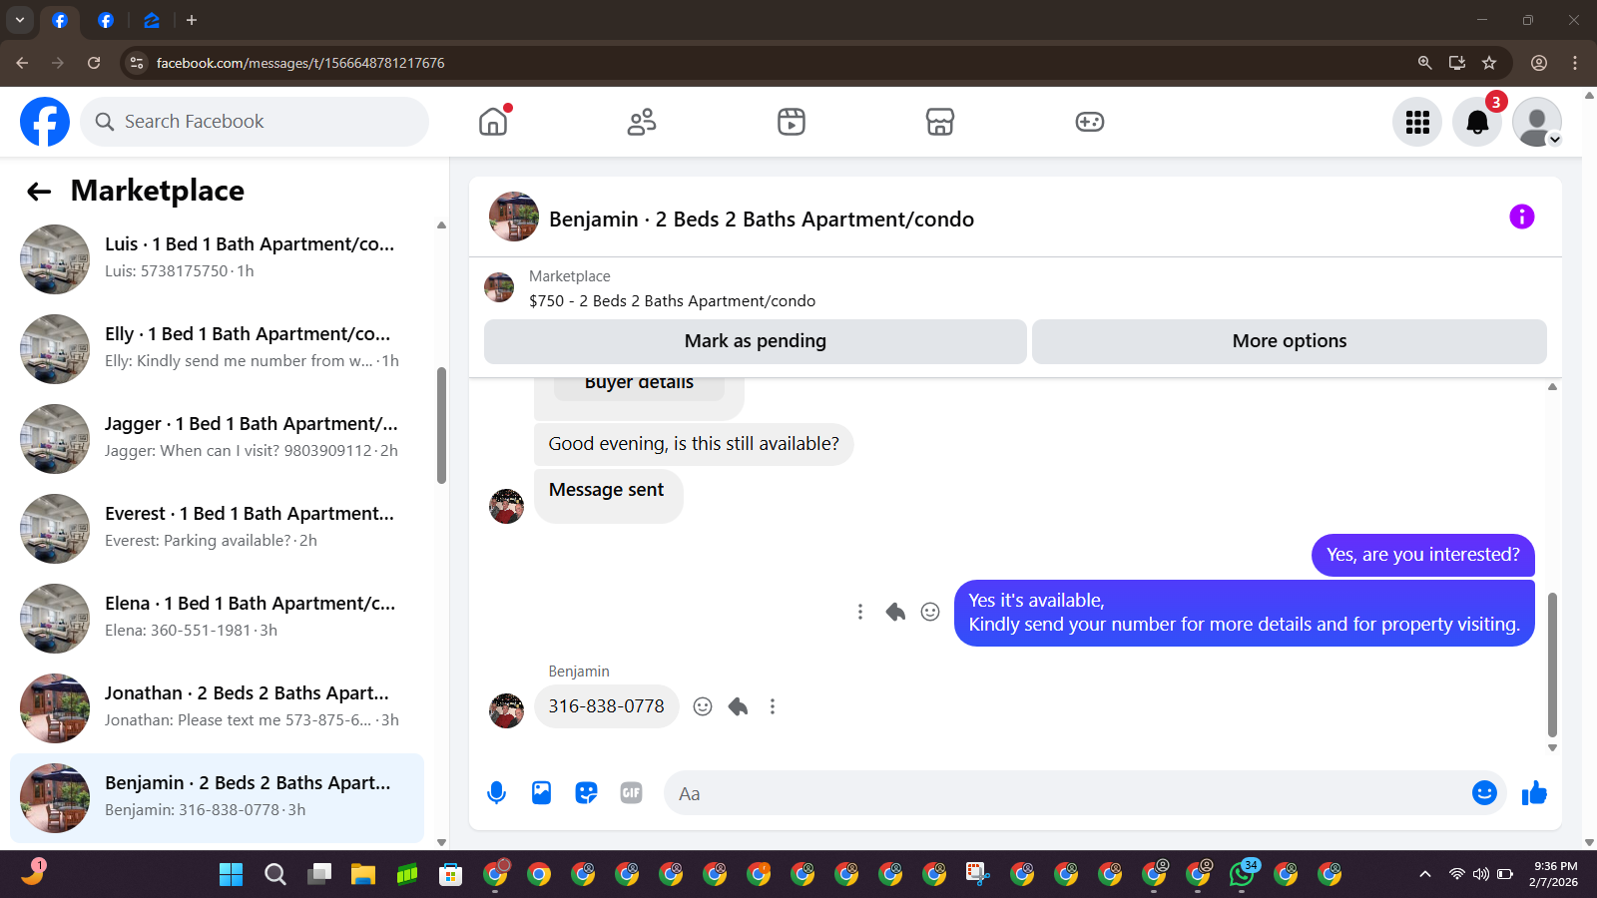
Task: Open Everest Parking available conversation
Action: [218, 529]
